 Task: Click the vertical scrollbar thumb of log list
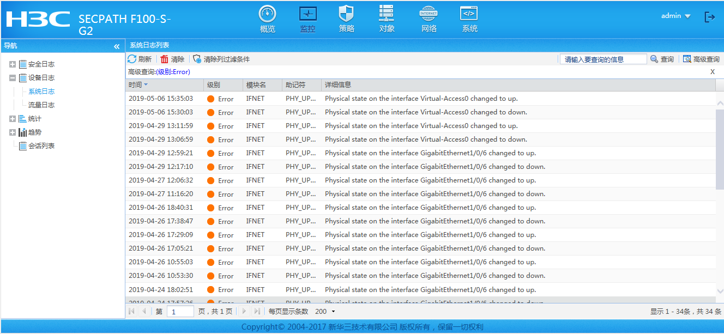pyautogui.click(x=720, y=148)
